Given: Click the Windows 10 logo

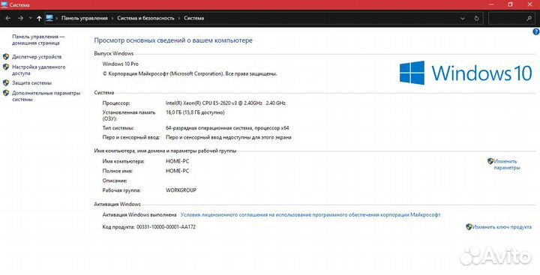Looking at the screenshot, I should [466, 73].
